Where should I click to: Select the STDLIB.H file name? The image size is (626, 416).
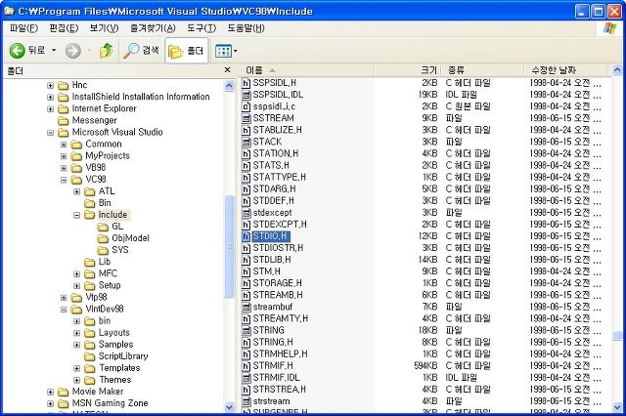pyautogui.click(x=272, y=260)
